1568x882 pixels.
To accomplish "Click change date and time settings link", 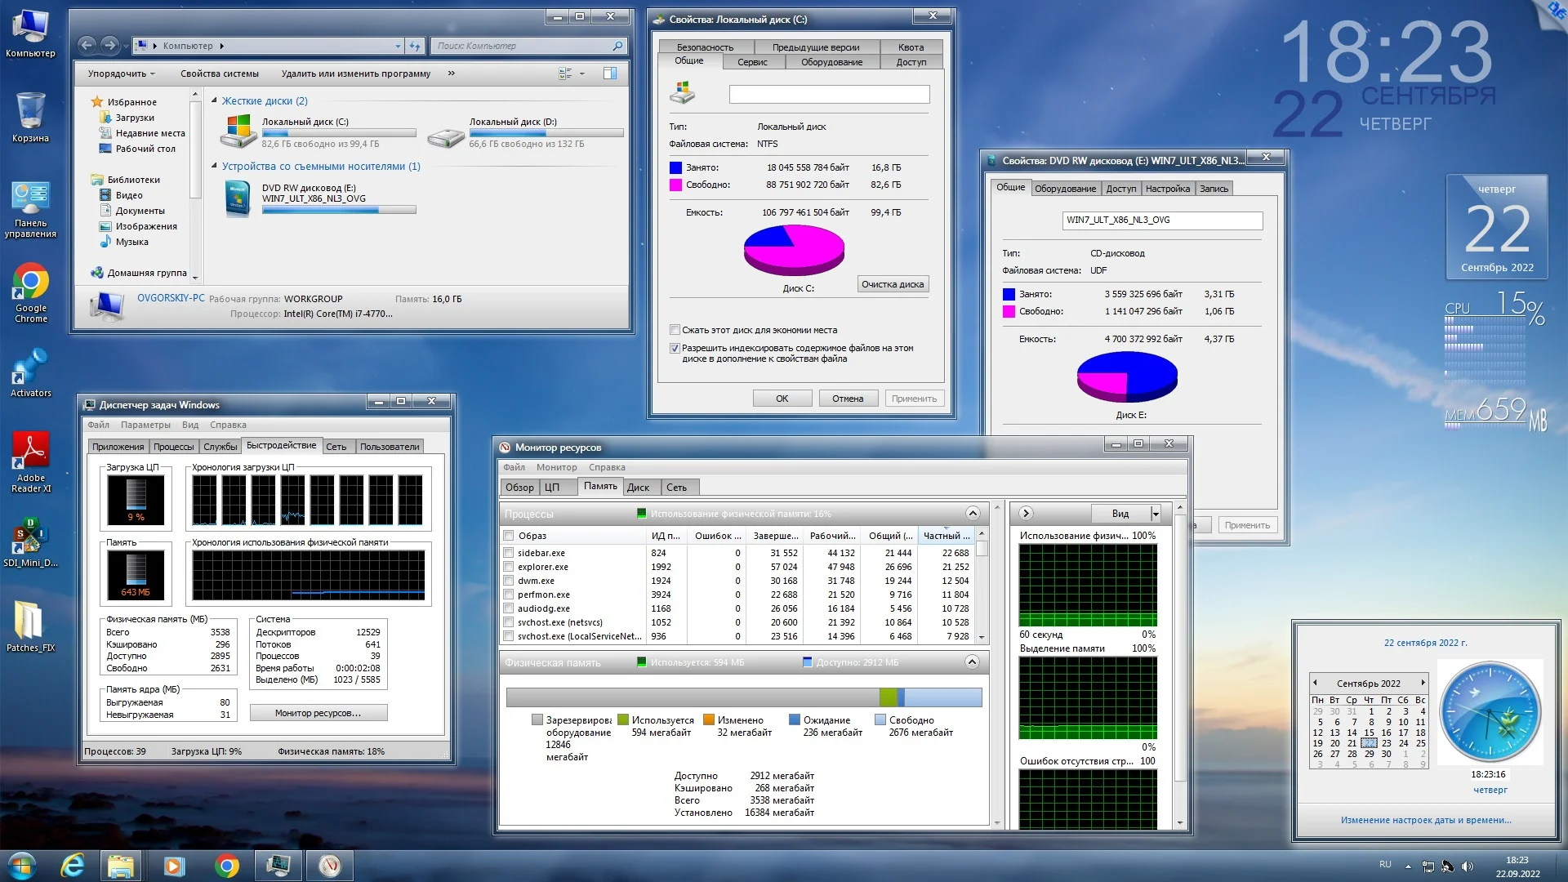I will click(x=1425, y=820).
